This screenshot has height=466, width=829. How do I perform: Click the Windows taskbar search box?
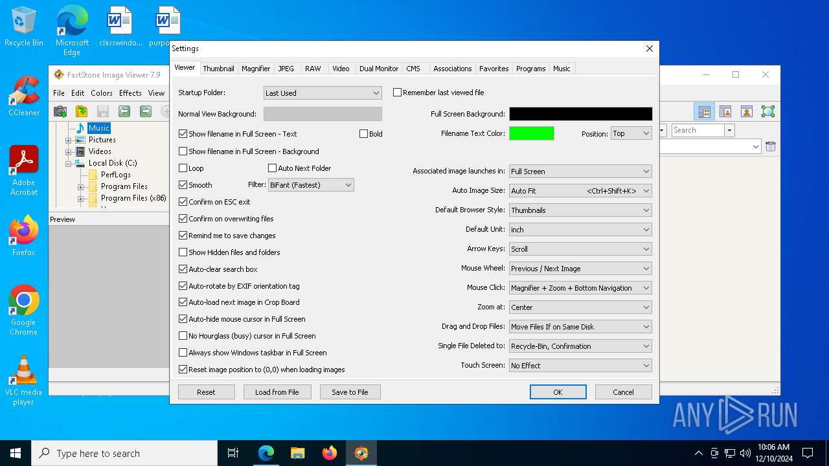124,453
